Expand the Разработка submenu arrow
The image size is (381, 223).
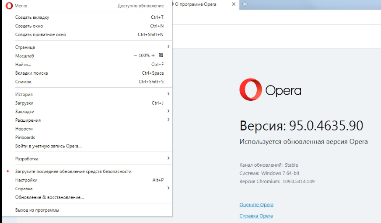pyautogui.click(x=168, y=158)
